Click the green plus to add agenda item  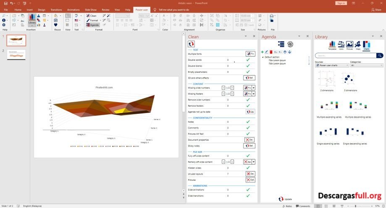tap(262, 52)
